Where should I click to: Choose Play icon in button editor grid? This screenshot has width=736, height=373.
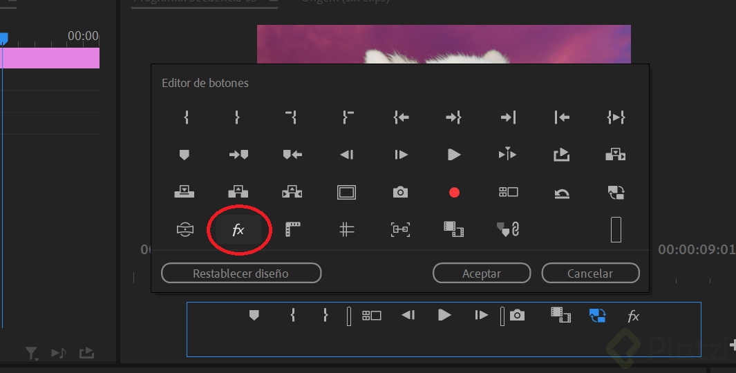point(454,155)
